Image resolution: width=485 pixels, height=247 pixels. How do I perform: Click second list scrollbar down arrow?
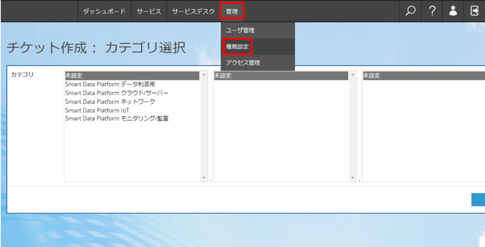coord(353,178)
